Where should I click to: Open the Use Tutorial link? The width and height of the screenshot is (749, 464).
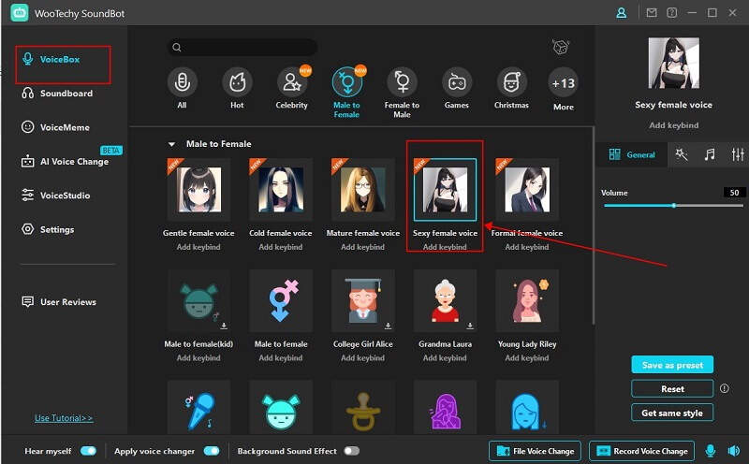(64, 418)
